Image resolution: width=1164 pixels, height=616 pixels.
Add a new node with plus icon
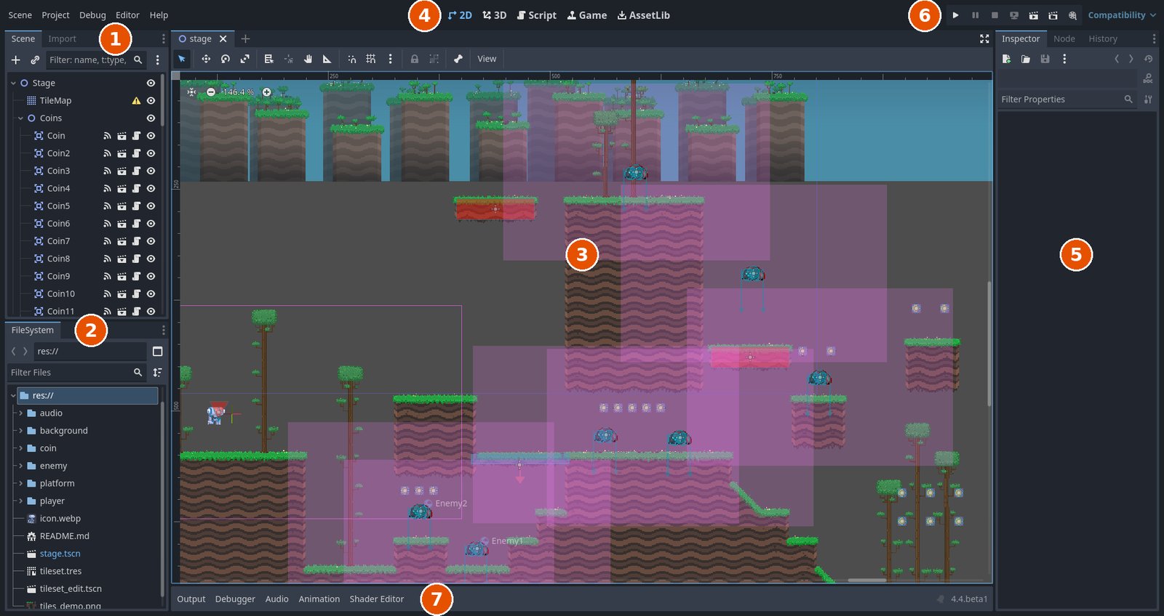click(15, 60)
